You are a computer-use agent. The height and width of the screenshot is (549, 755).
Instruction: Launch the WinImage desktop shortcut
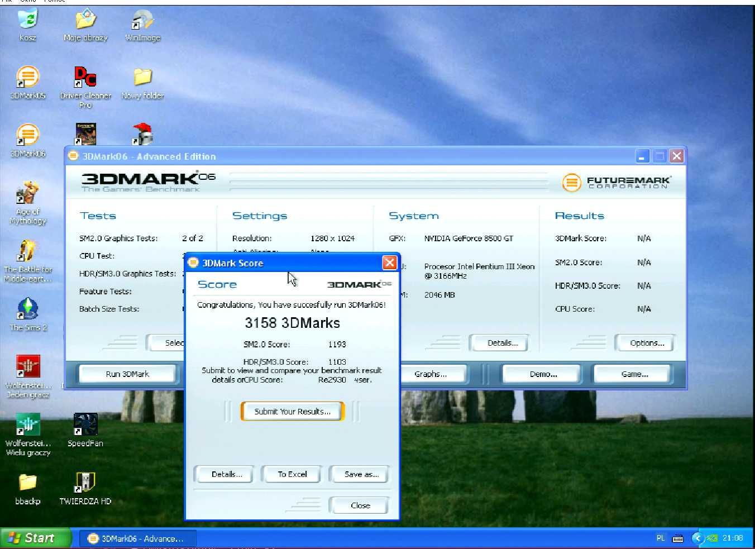(142, 25)
